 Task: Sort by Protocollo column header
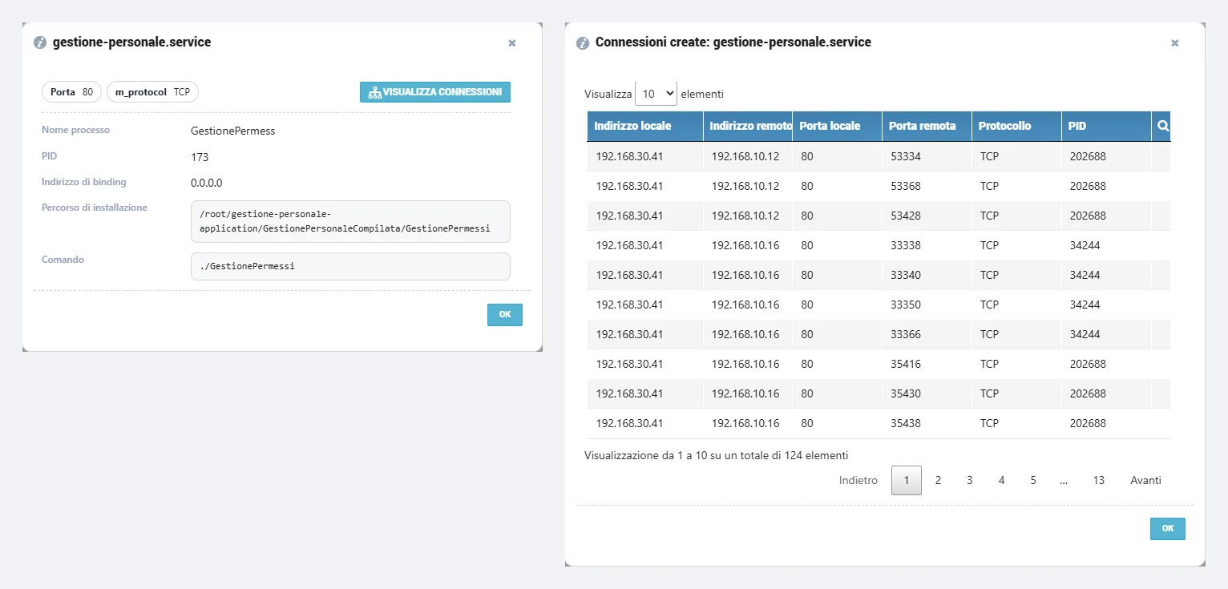(1017, 127)
